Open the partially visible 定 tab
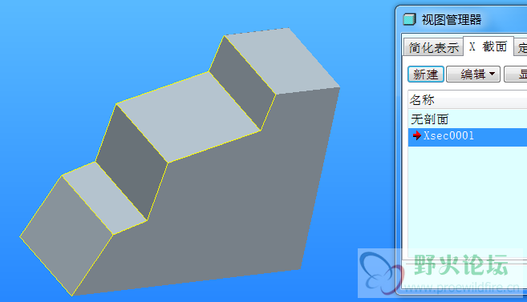527x302 pixels. (521, 47)
